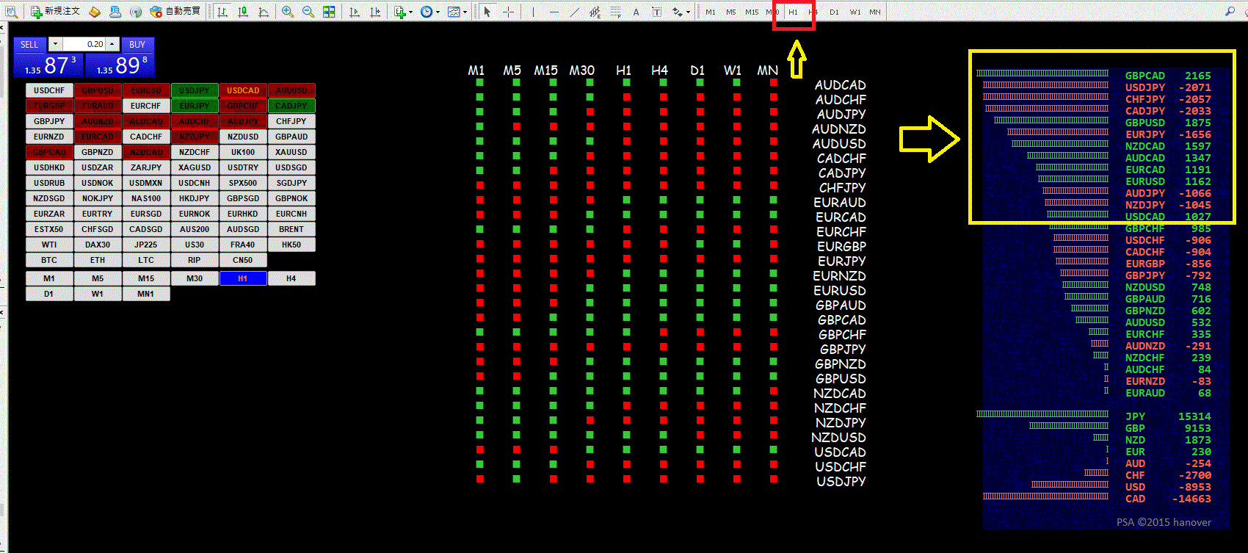The image size is (1248, 553).
Task: Click the search magnifier in the toolbar
Action: [x=1230, y=12]
